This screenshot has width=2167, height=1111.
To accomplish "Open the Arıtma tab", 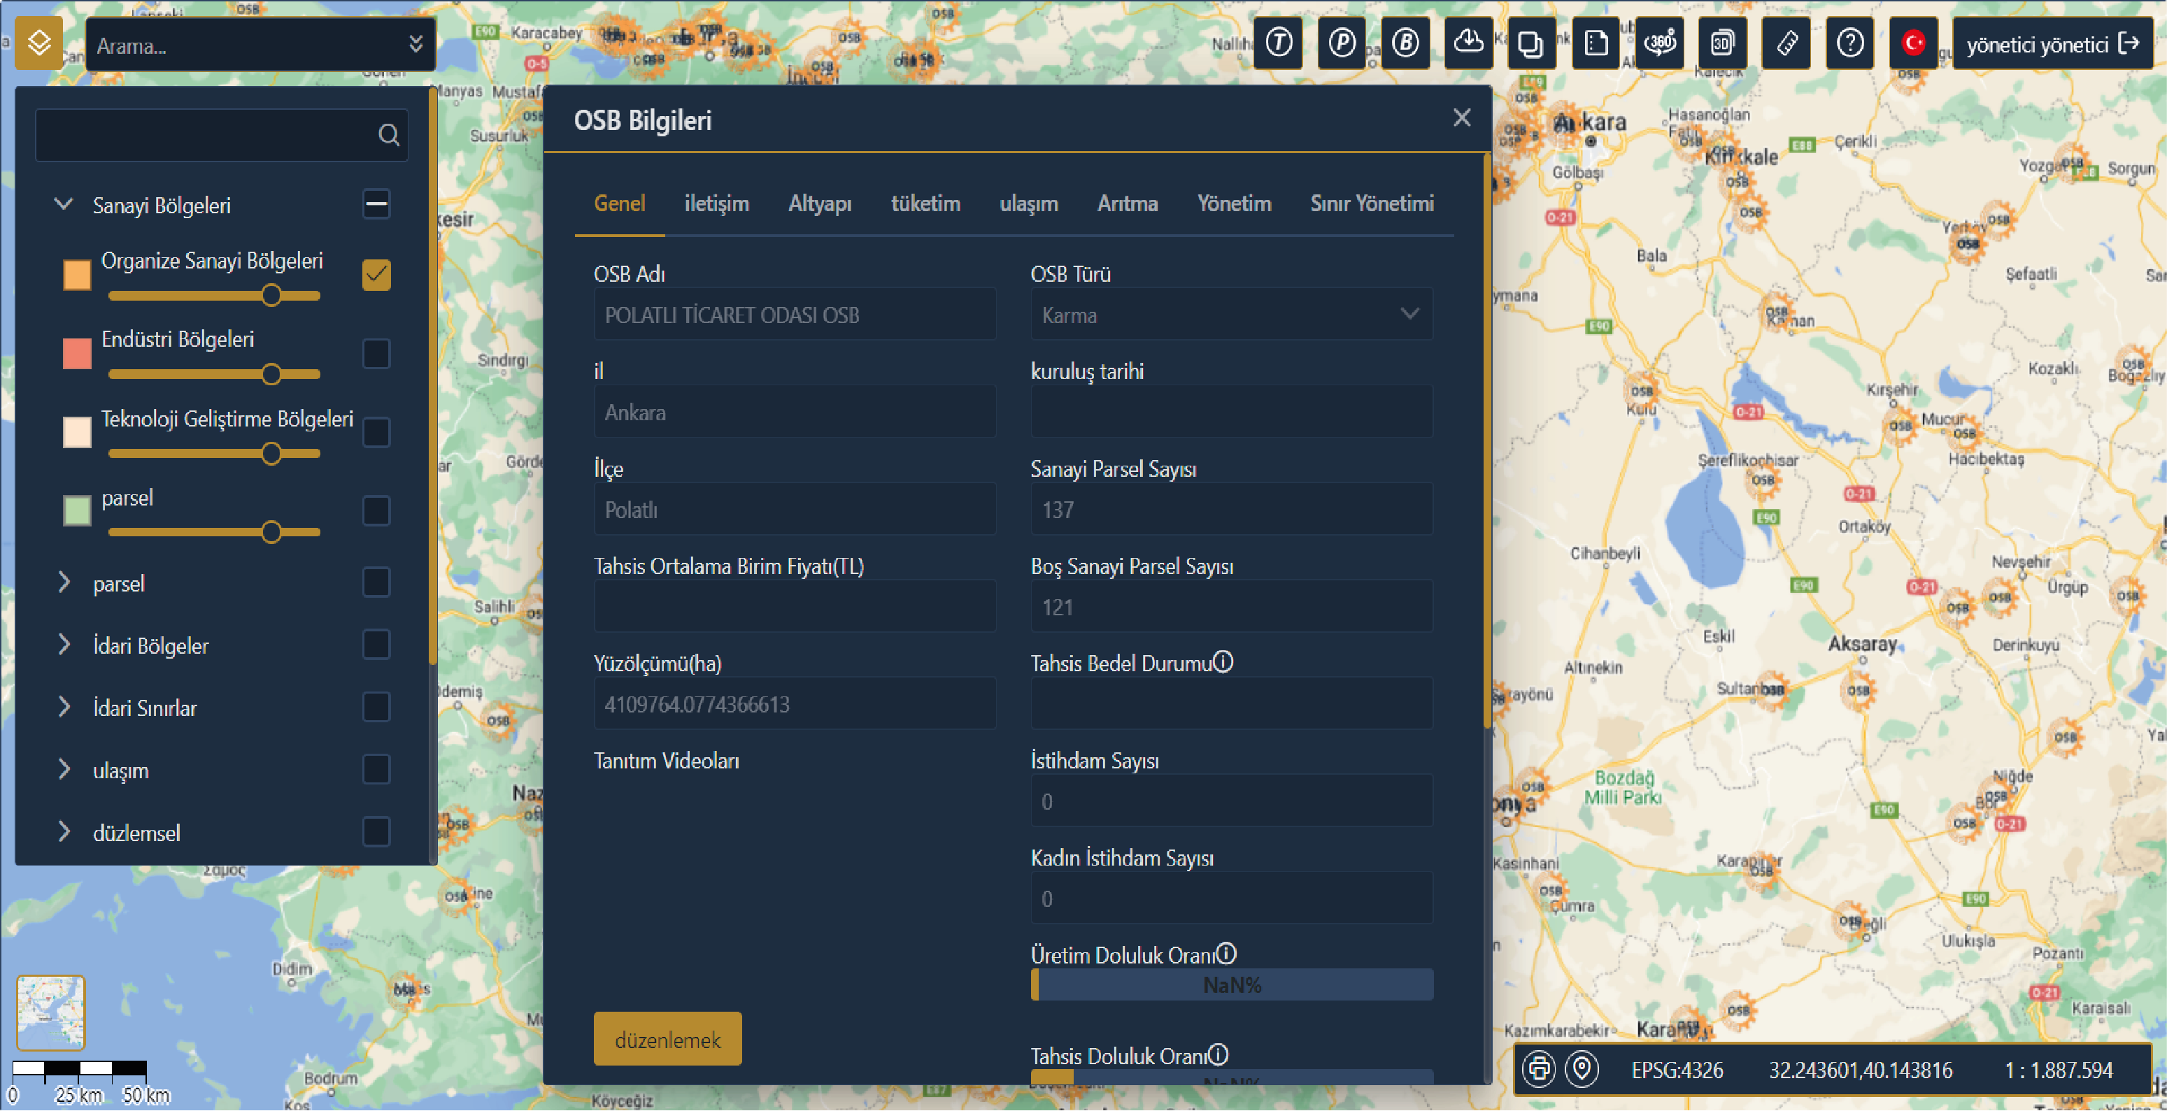I will 1128,203.
